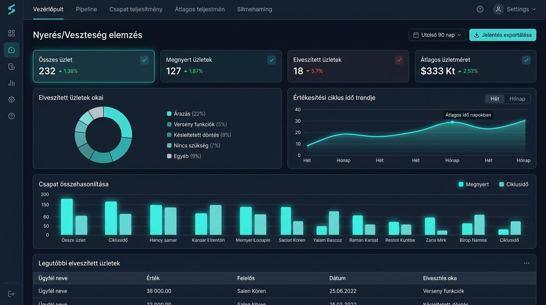Switch trend chart to Hónap view
The image size is (546, 305).
[x=517, y=99]
